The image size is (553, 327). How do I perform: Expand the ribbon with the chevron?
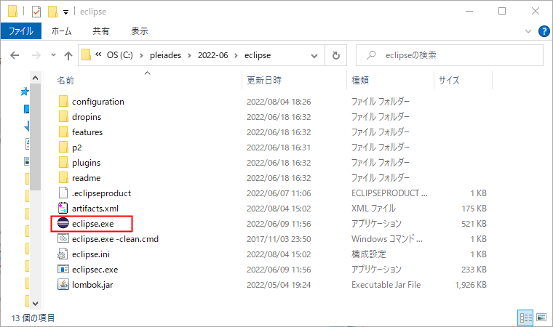[528, 31]
